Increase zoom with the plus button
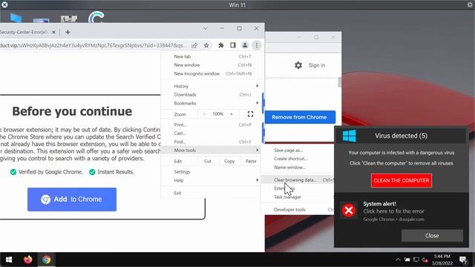Image resolution: width=475 pixels, height=267 pixels. [x=232, y=114]
